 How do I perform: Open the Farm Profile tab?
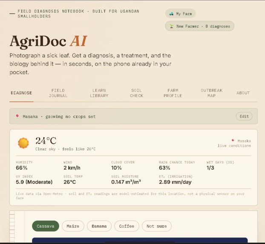pos(173,93)
